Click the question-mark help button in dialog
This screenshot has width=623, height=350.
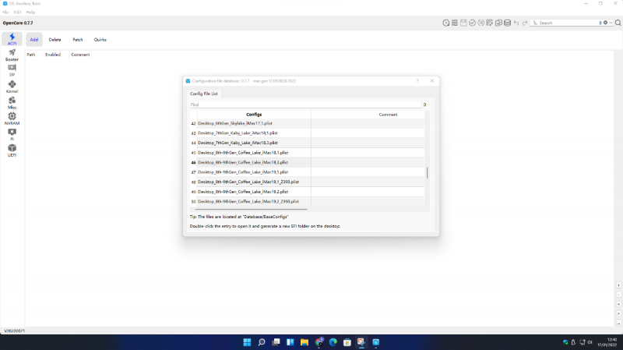click(417, 81)
